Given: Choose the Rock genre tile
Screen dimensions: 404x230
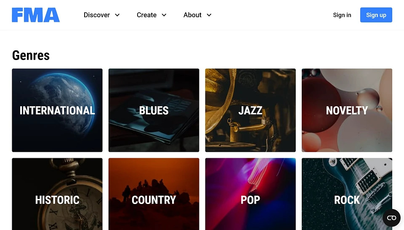Looking at the screenshot, I should [x=347, y=200].
